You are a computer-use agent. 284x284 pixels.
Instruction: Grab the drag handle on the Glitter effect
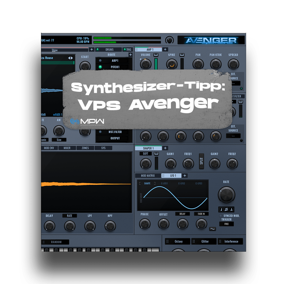(x=194, y=241)
